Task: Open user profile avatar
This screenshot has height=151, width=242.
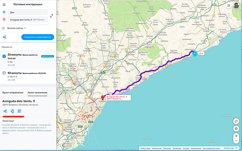Action: click(236, 5)
